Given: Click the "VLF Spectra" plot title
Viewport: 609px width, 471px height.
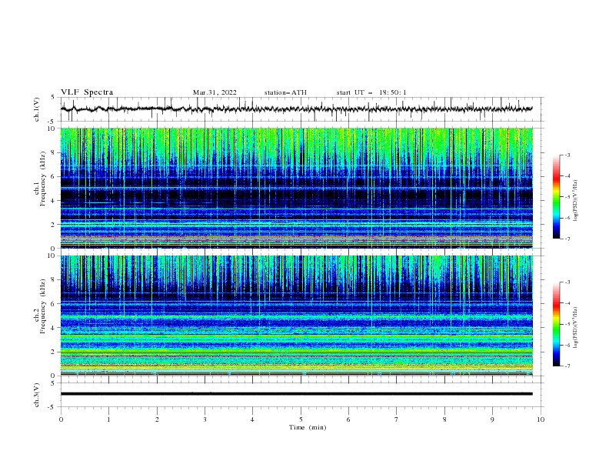Looking at the screenshot, I should 87,92.
